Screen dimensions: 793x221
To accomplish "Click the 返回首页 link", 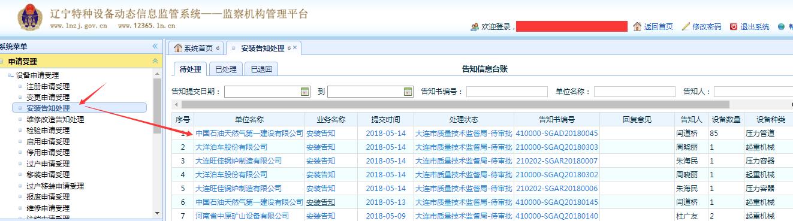I will (658, 27).
